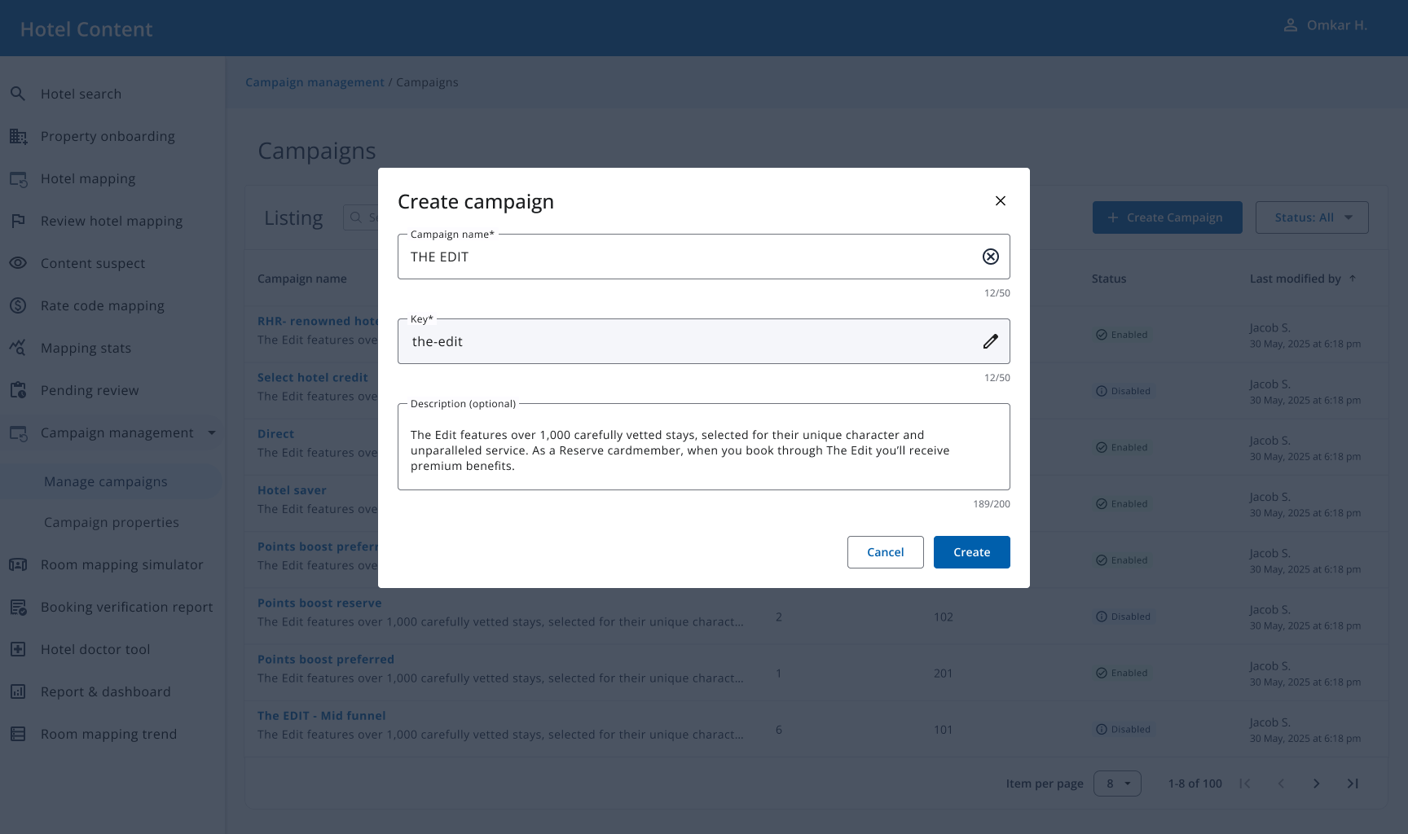This screenshot has width=1408, height=834.
Task: Edit the Key field using the pencil icon
Action: [991, 341]
